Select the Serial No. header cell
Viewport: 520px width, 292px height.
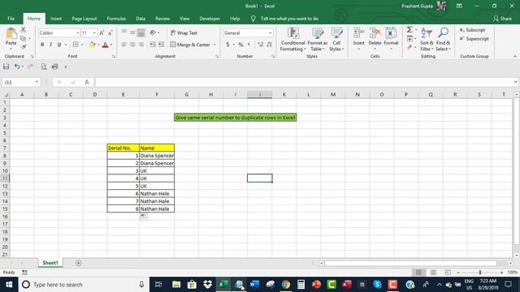point(123,148)
